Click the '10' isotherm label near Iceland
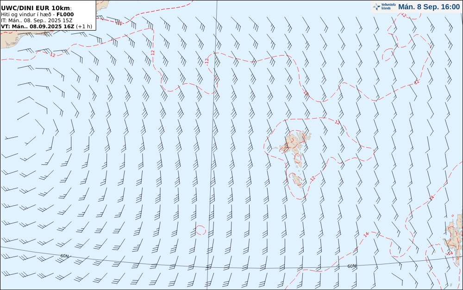This screenshot has width=463, height=290. point(119,23)
